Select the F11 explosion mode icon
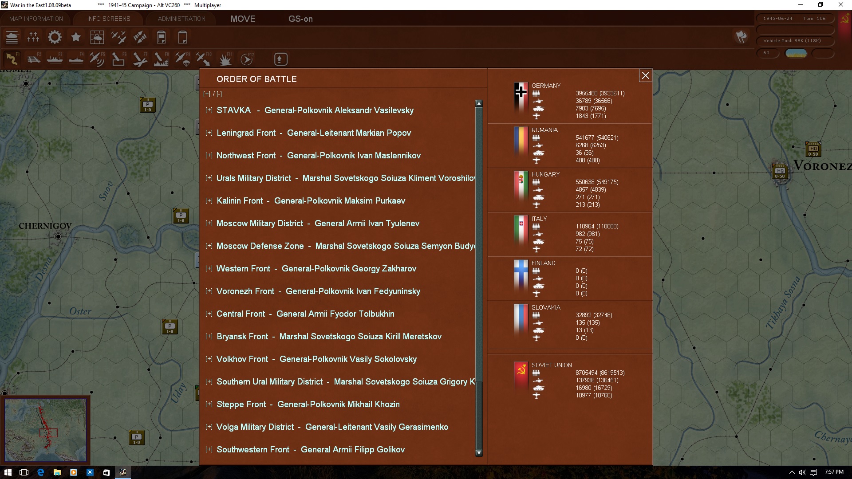The height and width of the screenshot is (479, 852). coord(225,59)
